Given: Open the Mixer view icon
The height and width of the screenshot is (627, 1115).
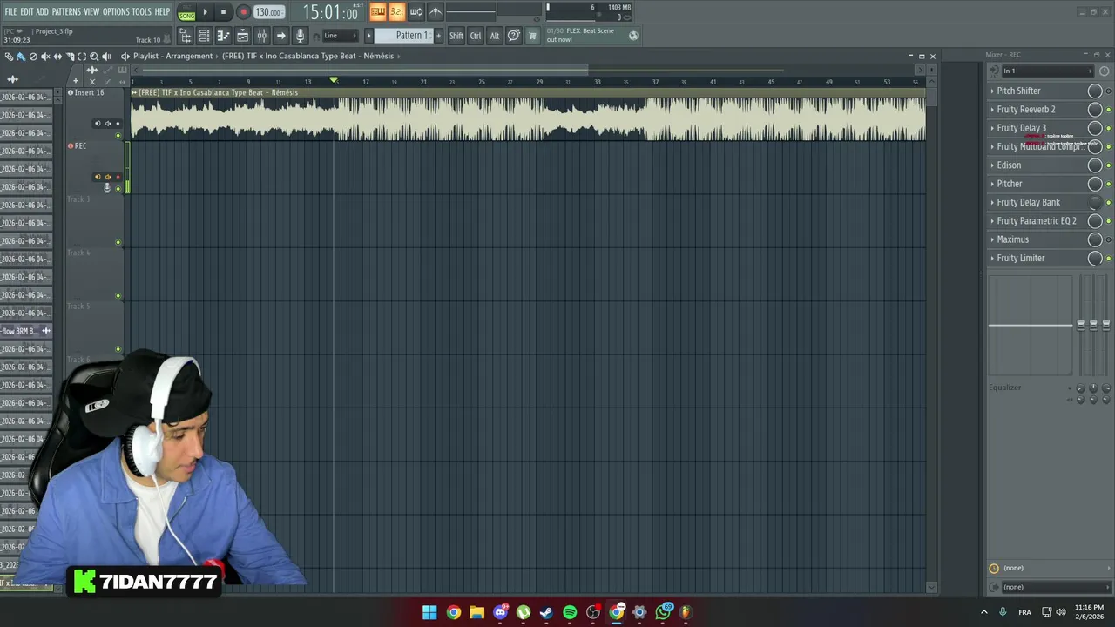Looking at the screenshot, I should [x=261, y=36].
